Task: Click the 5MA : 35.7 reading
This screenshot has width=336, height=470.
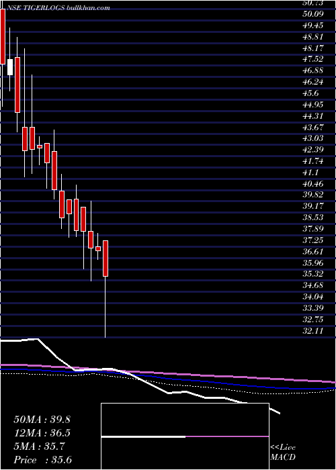Action: [39, 446]
